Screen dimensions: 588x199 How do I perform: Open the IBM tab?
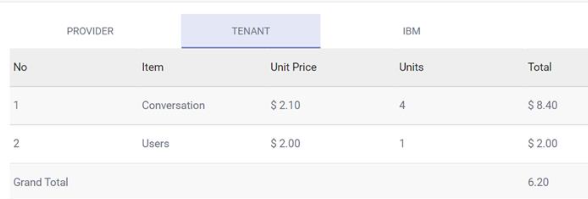coord(411,31)
